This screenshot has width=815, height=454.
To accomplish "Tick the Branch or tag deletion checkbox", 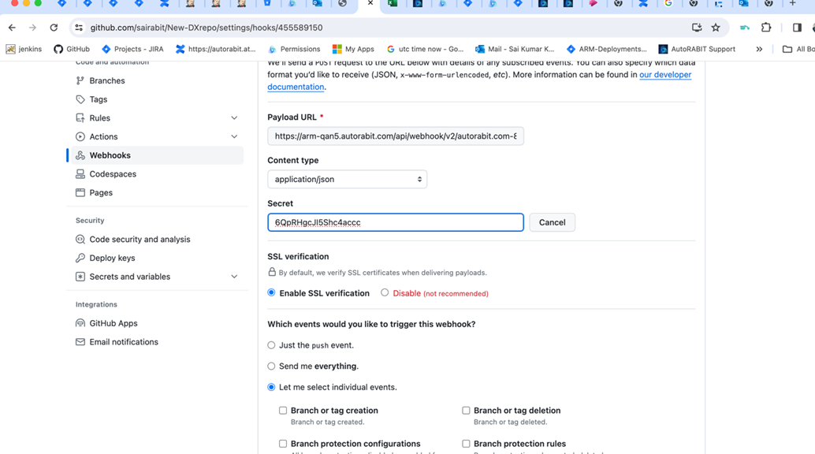I will 466,411.
